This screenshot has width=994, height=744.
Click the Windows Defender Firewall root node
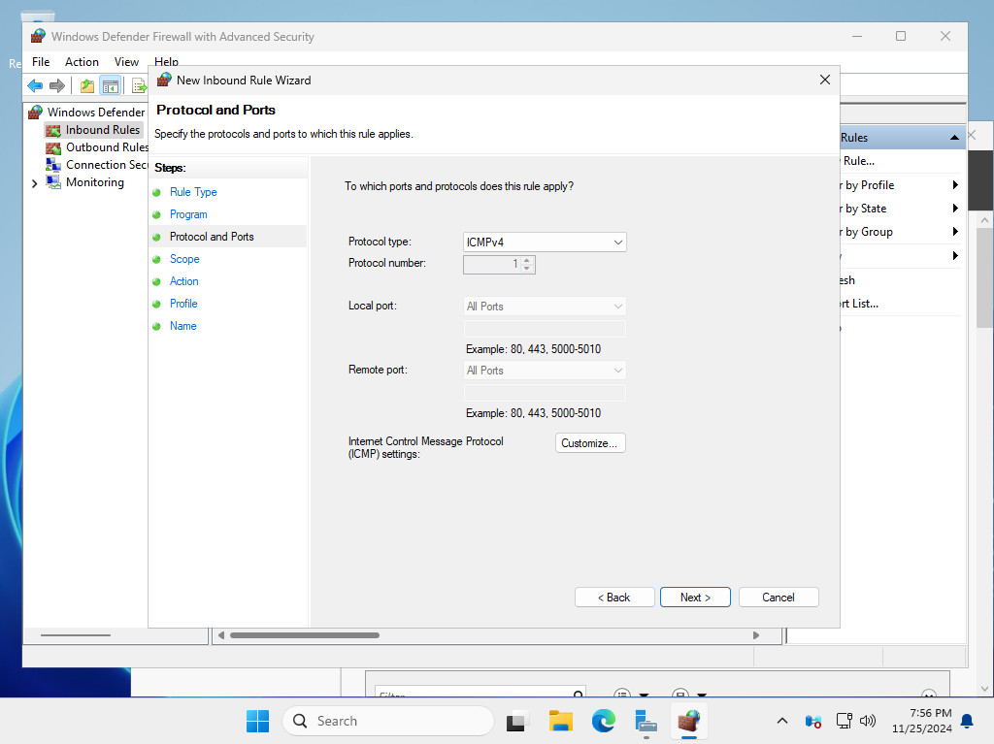(x=94, y=112)
